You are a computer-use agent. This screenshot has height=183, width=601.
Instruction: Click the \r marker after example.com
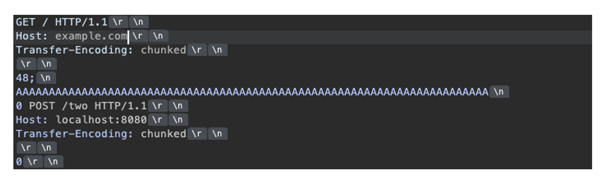138,36
